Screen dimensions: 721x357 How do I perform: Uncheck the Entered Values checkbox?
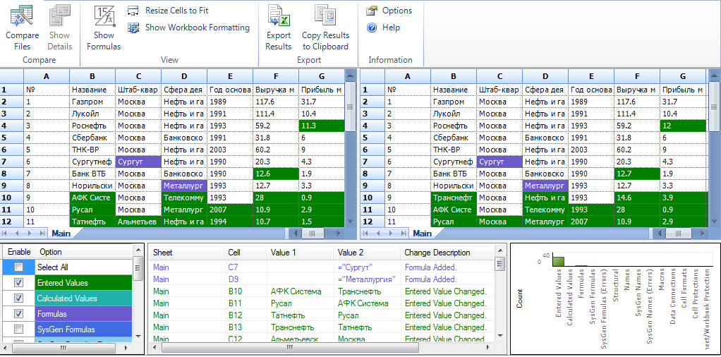(x=18, y=283)
